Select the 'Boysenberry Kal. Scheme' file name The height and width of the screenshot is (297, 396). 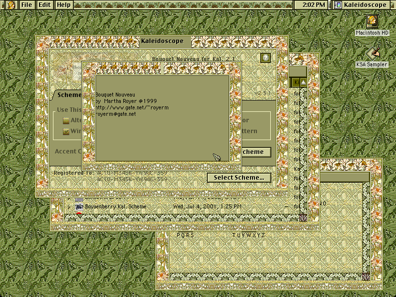tap(116, 206)
